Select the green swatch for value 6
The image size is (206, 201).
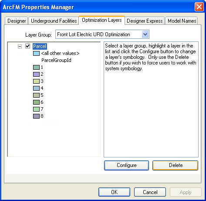tap(36, 102)
